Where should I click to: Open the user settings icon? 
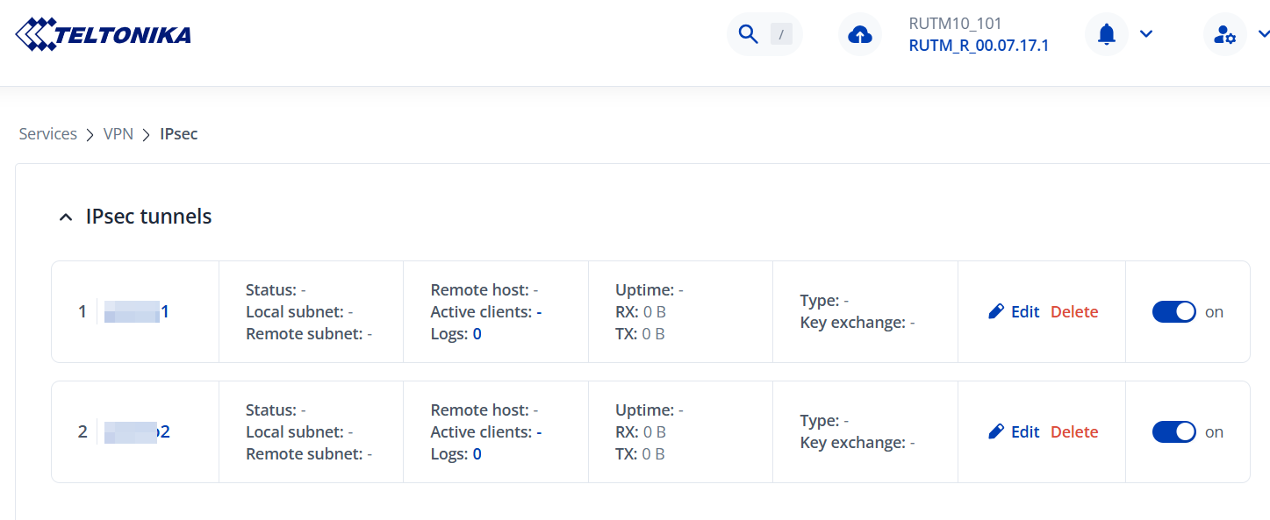tap(1223, 34)
